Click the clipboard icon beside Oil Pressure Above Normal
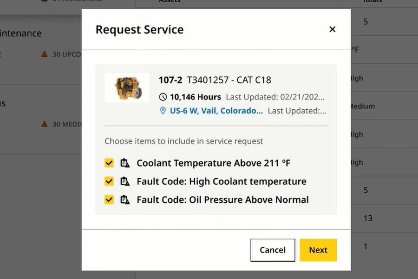This screenshot has width=418, height=279. pyautogui.click(x=125, y=199)
